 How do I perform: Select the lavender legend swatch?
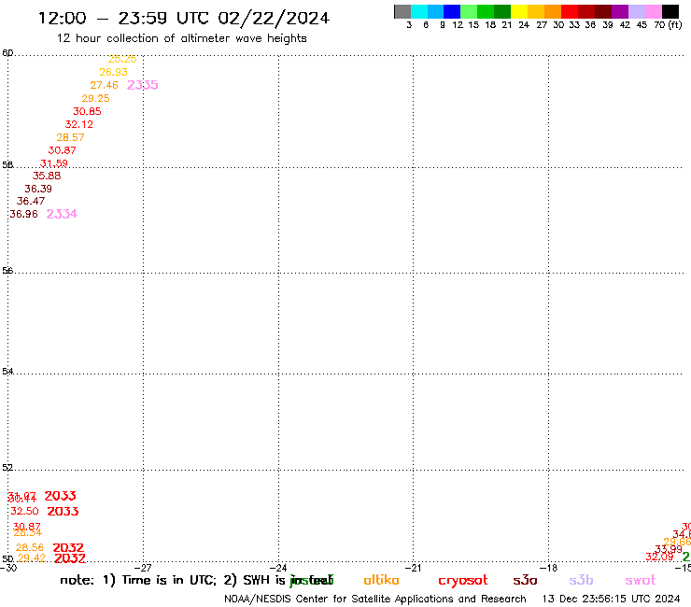(x=636, y=11)
